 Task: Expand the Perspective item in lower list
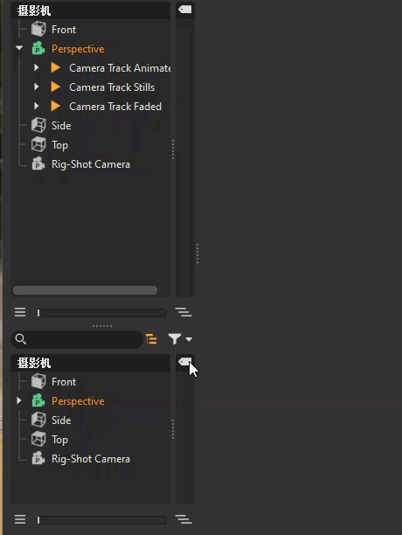[x=19, y=400]
